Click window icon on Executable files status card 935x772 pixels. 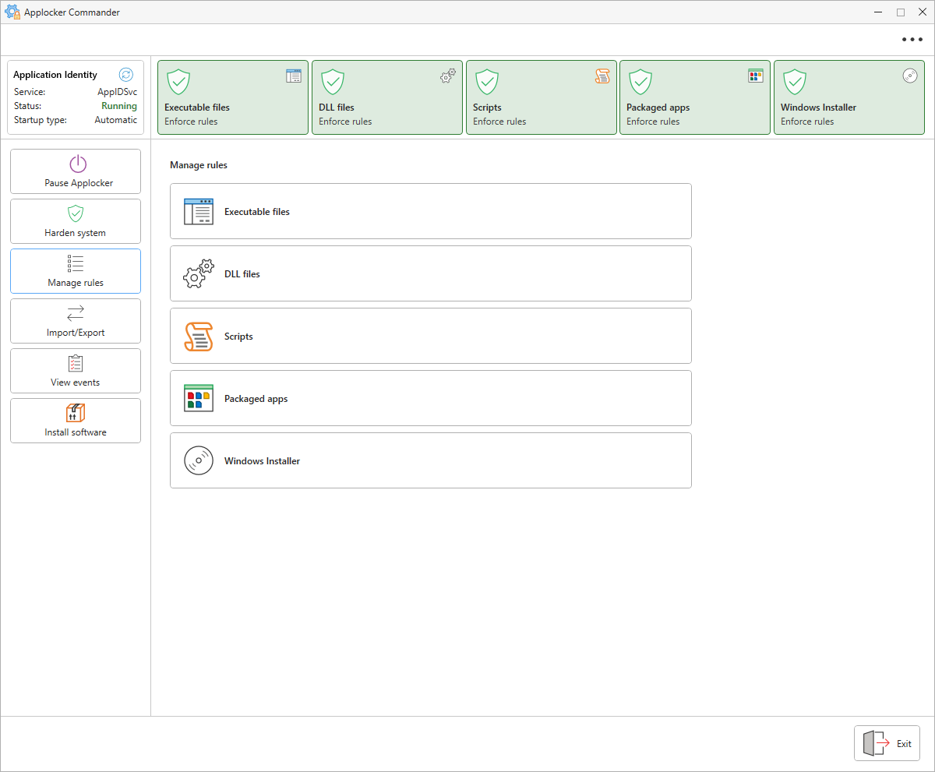294,76
